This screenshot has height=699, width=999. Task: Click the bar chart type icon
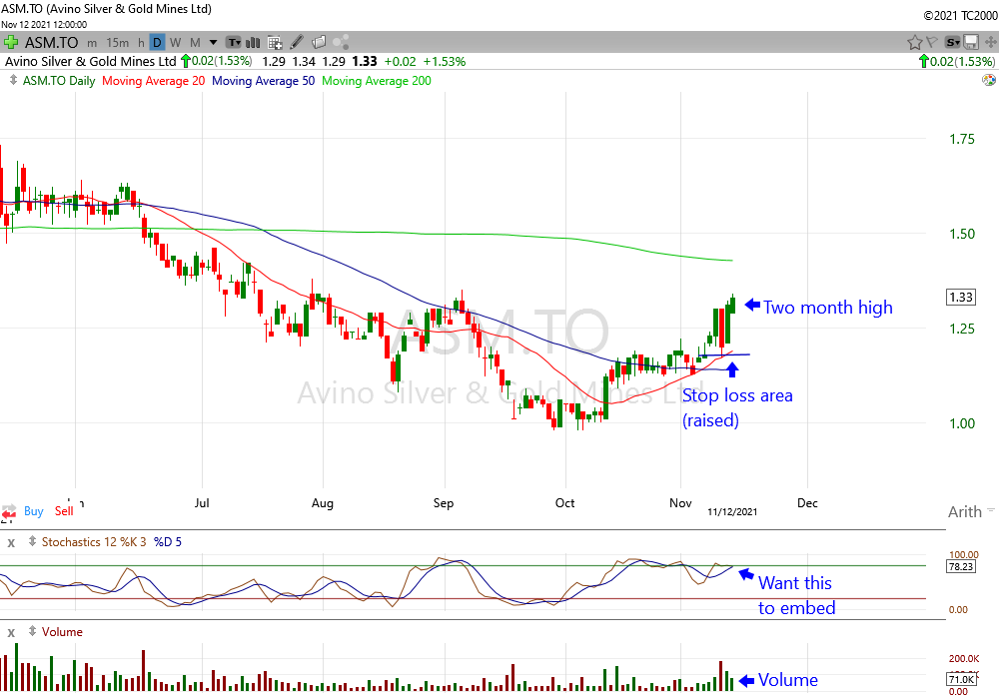[x=253, y=43]
